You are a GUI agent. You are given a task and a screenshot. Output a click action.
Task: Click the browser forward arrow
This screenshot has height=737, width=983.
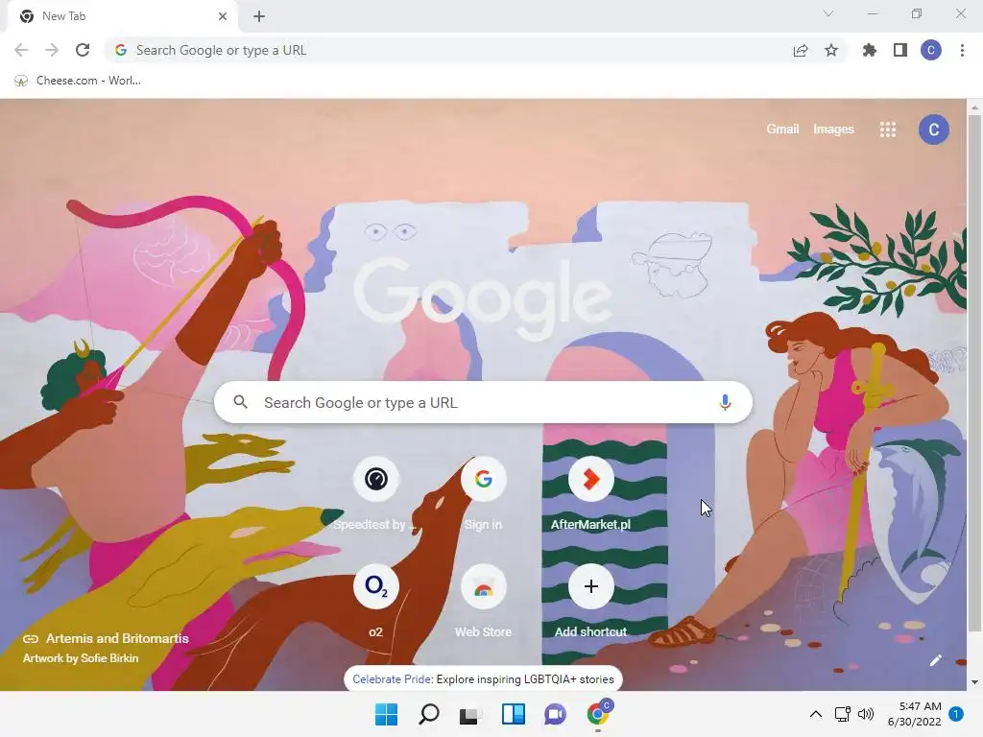click(x=52, y=50)
